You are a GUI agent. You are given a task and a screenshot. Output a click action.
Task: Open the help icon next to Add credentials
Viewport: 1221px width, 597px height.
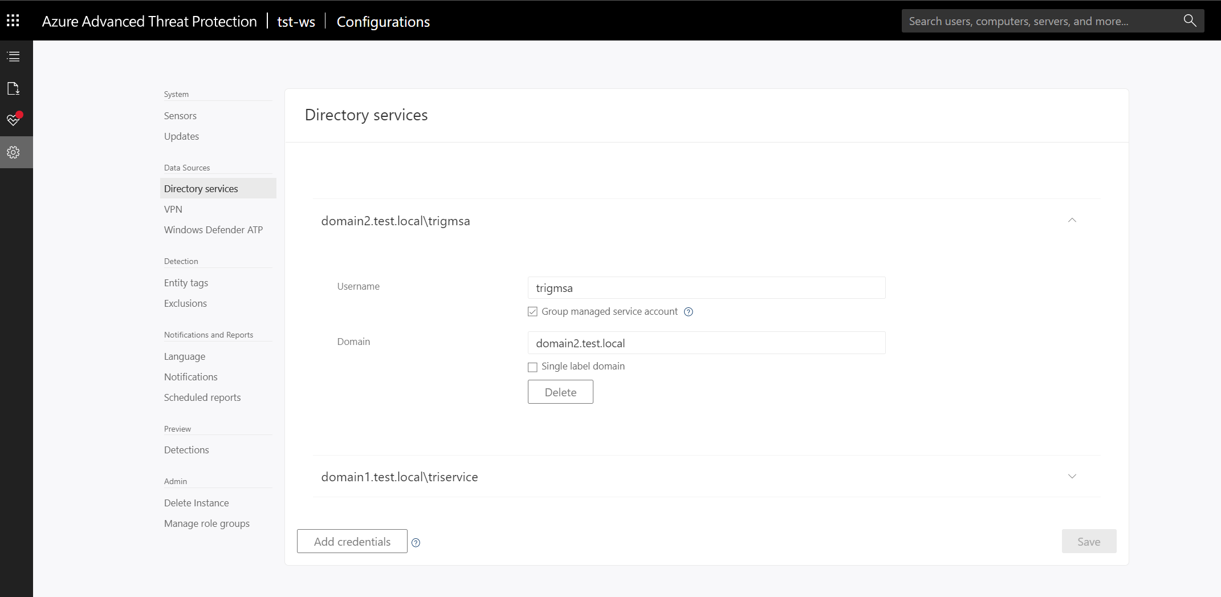point(416,543)
